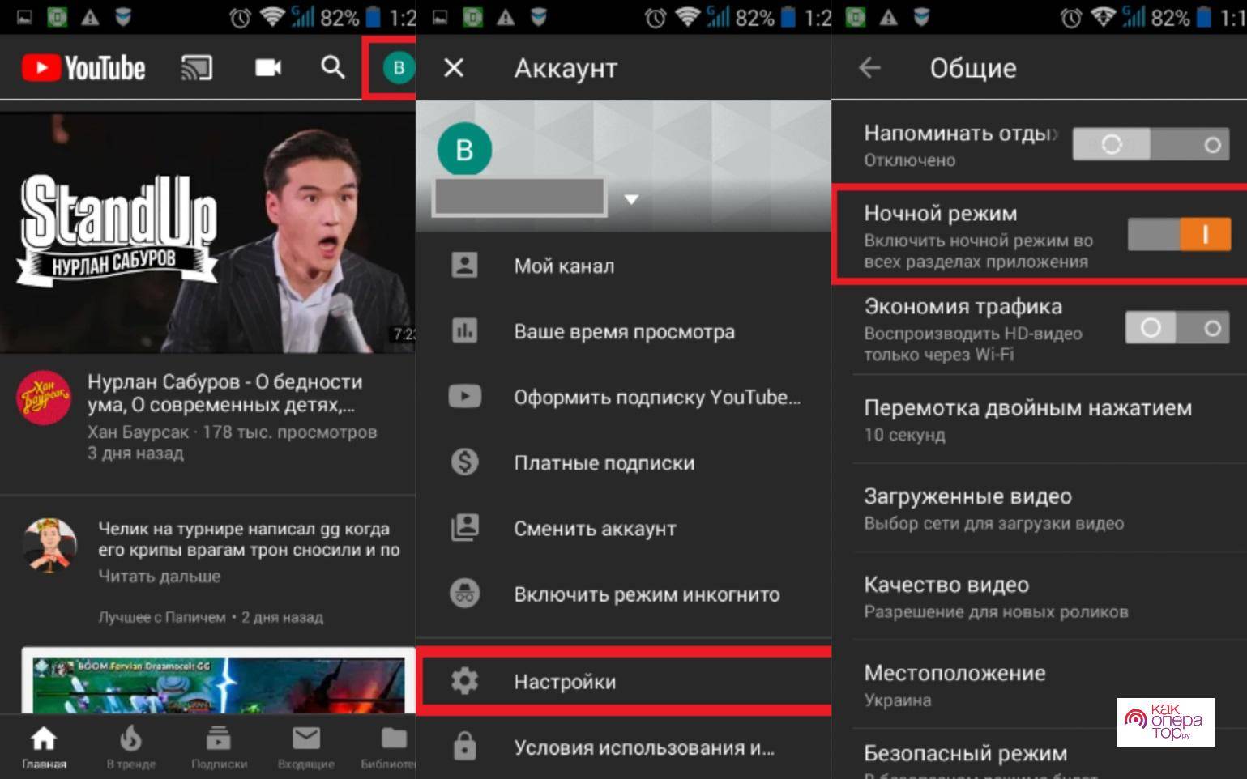Toggle the Ночной режим switch

click(x=1179, y=235)
